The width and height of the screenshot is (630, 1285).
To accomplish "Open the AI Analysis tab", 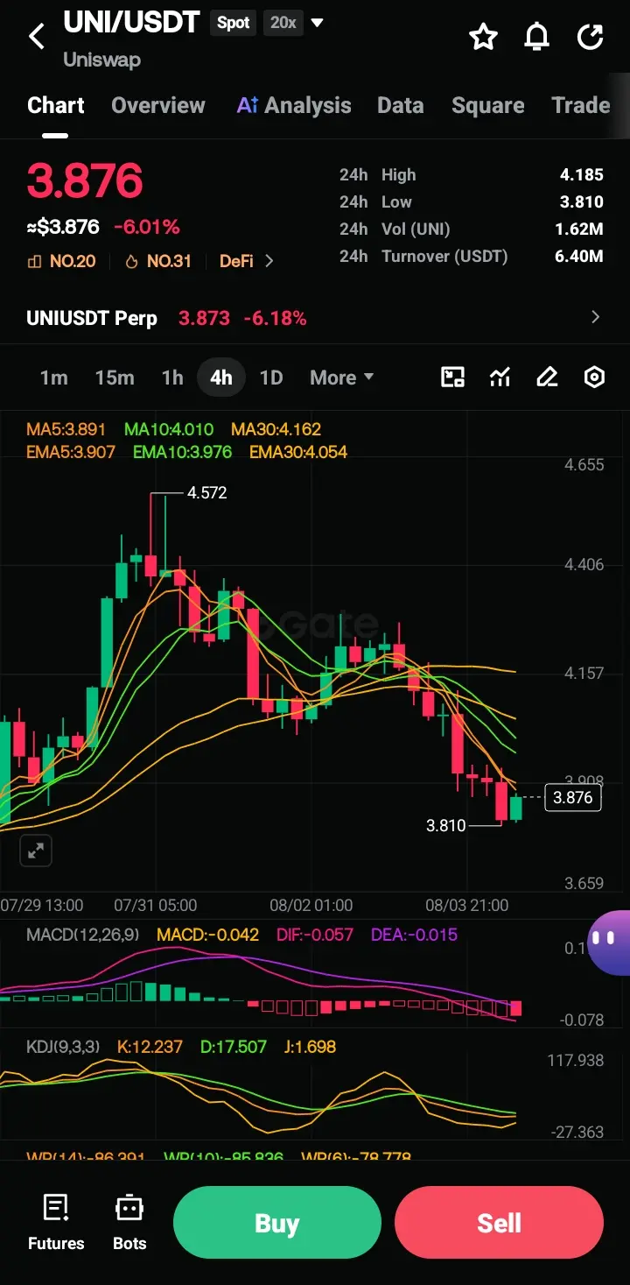I will point(294,105).
